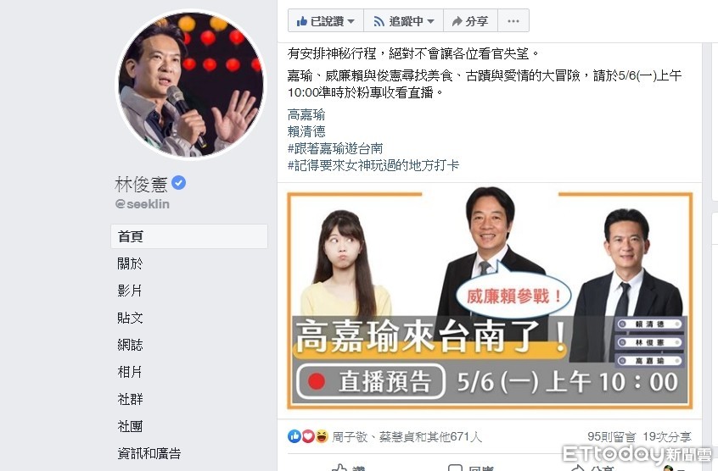Open the 追蹤中 following dropdown
Viewport: 718px width, 471px height.
403,21
